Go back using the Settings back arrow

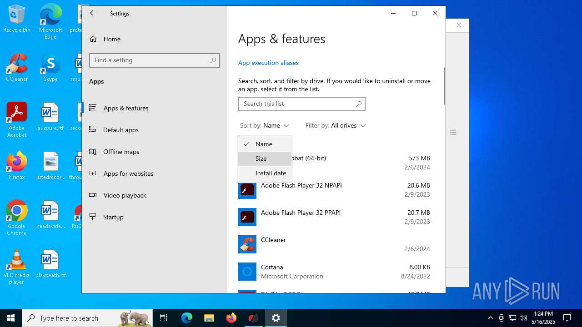[93, 14]
